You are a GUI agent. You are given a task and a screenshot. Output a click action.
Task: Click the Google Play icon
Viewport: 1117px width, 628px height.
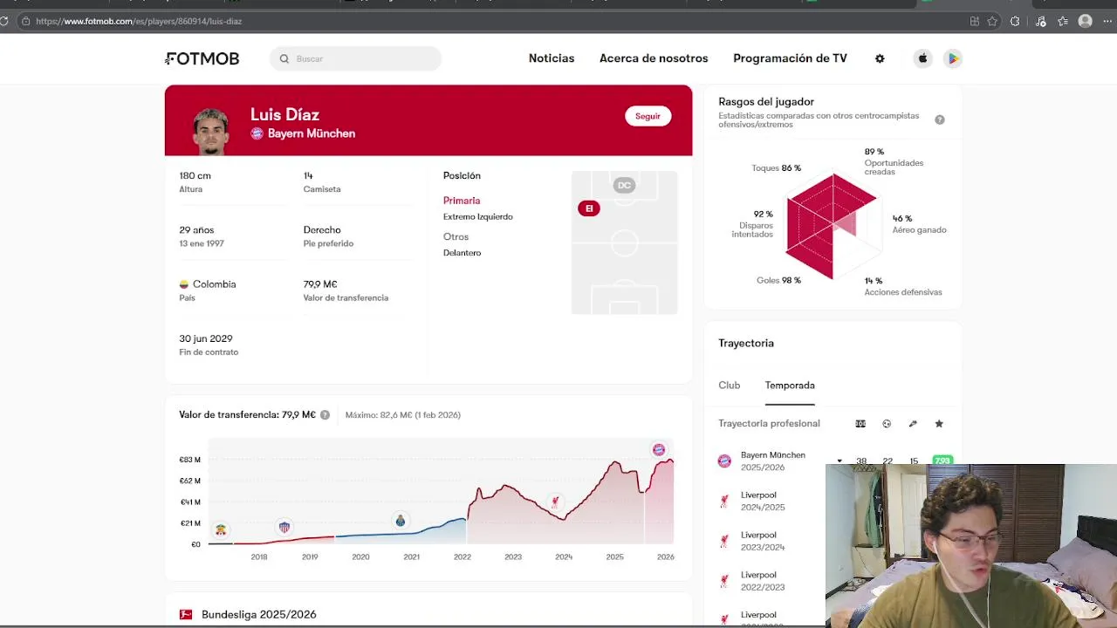click(x=953, y=58)
